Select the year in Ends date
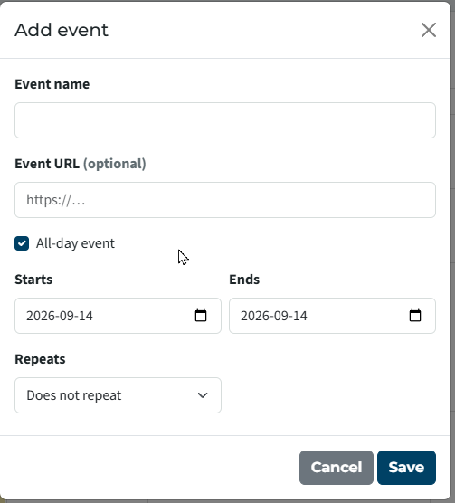Screen dimensions: 455x503 [x=251, y=316]
